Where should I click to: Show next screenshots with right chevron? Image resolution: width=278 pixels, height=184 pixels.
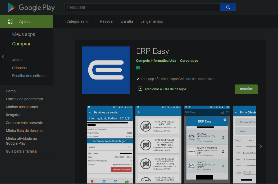pos(261,147)
